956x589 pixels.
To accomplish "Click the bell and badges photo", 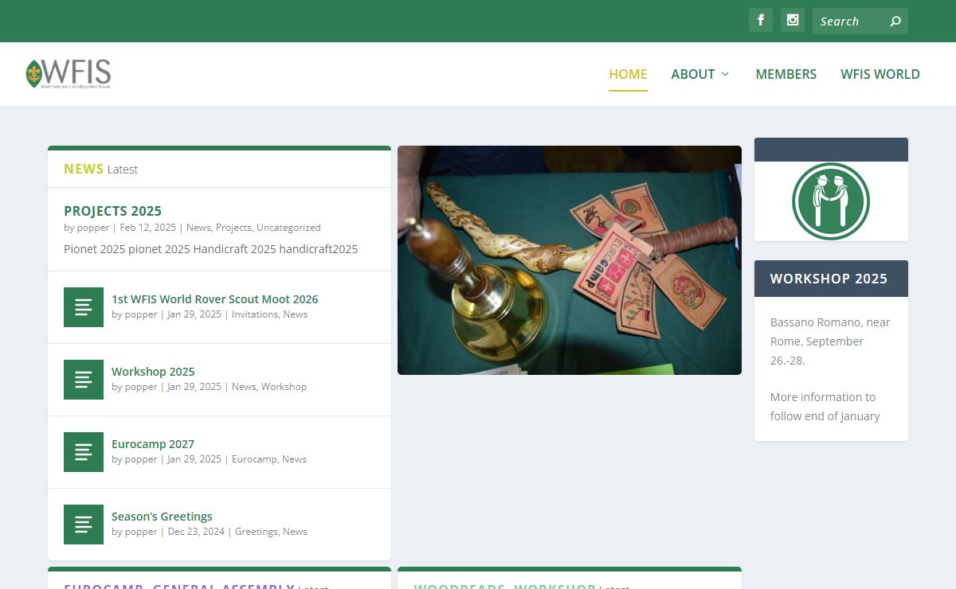I will pyautogui.click(x=570, y=260).
